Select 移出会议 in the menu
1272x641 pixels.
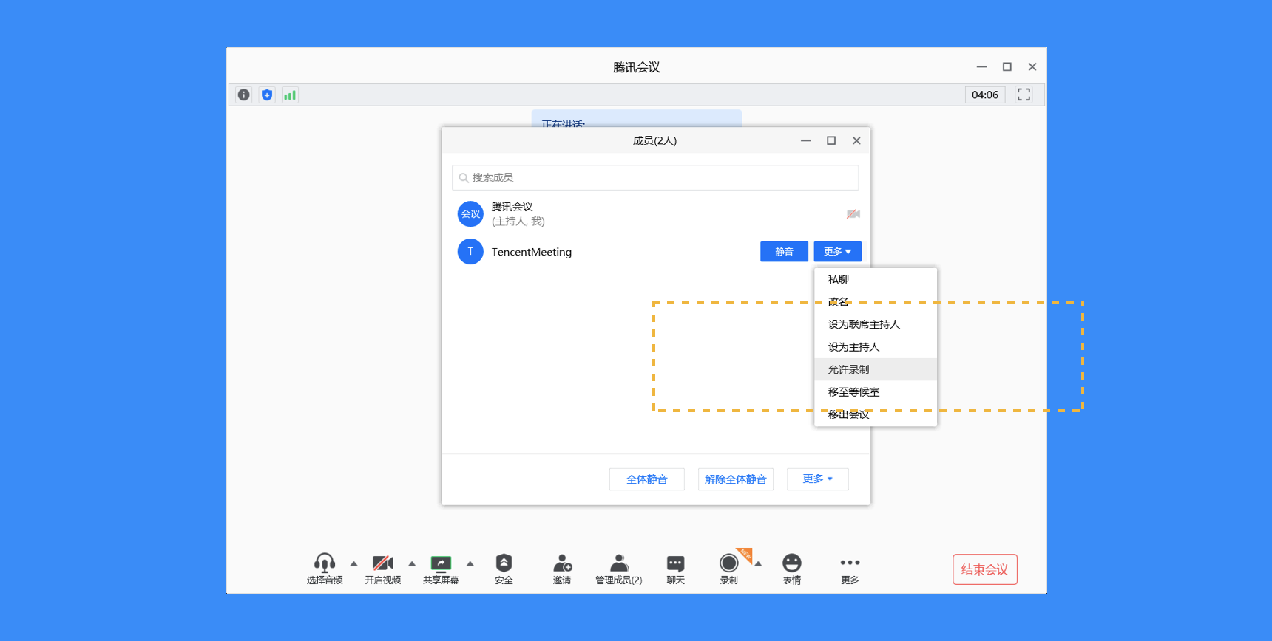tap(876, 414)
